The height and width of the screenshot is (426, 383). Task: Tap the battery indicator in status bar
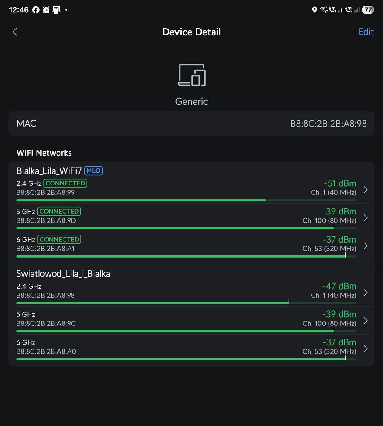coord(368,10)
